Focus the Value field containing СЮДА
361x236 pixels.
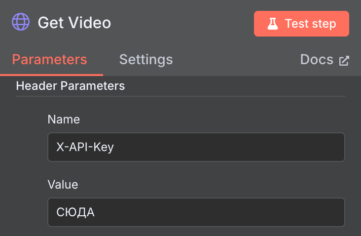click(x=196, y=212)
